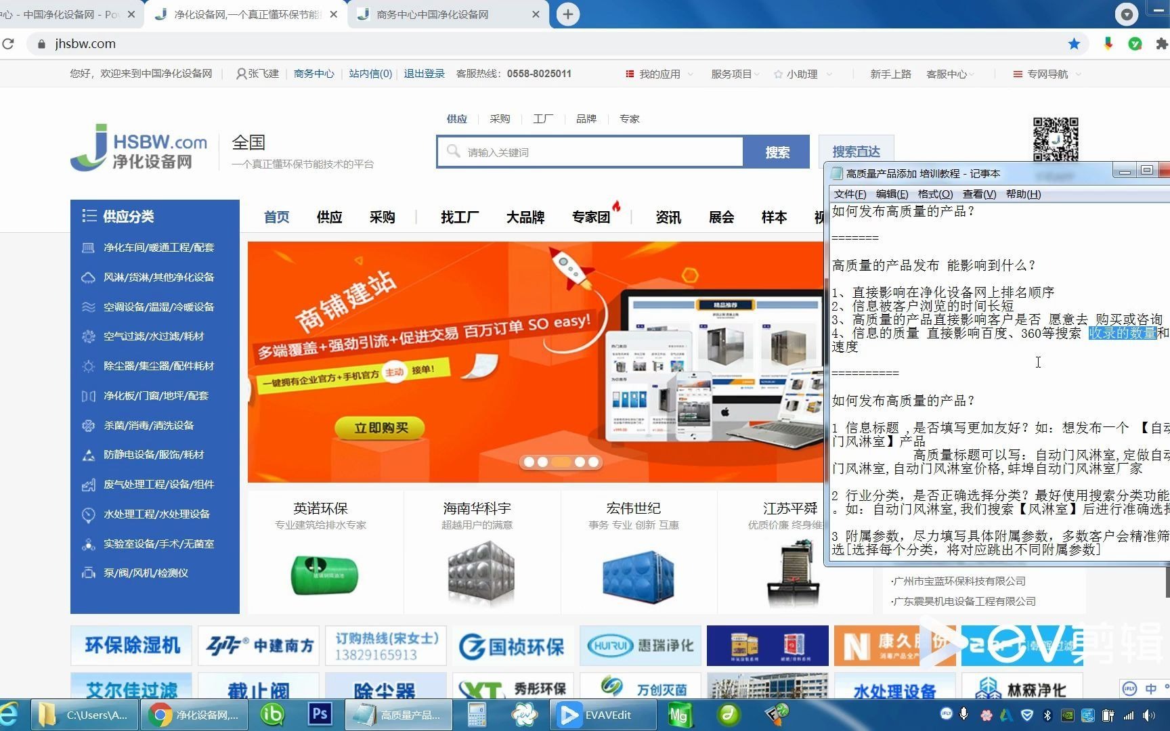
Task: Click the 搜索直达 button
Action: 856,152
